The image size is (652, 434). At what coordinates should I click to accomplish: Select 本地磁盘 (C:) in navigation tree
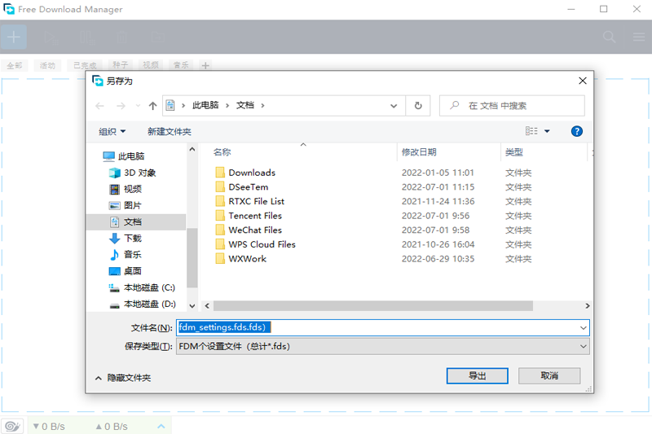click(142, 287)
